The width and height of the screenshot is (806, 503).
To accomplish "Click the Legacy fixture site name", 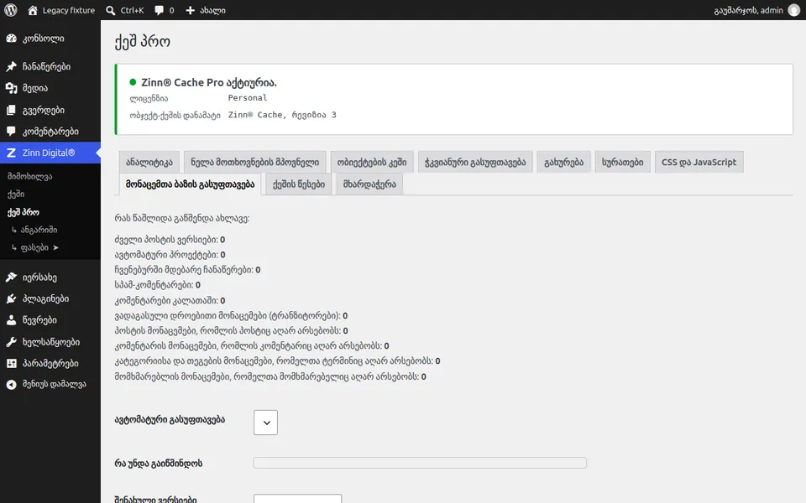I will 68,10.
